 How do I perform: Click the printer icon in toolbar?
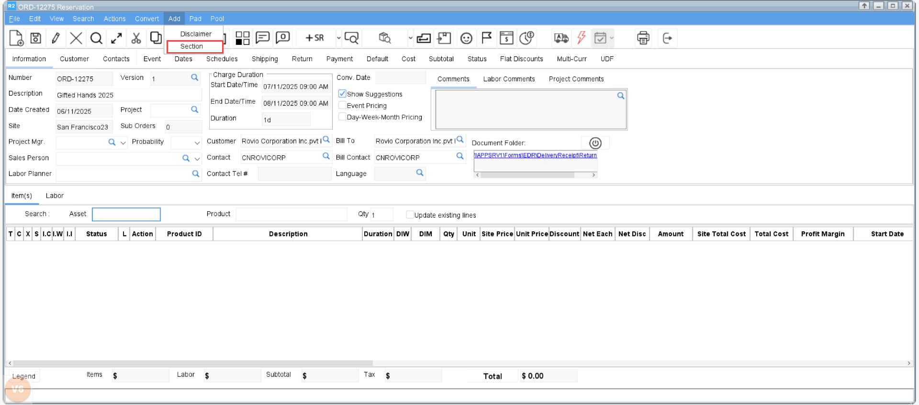(x=643, y=38)
